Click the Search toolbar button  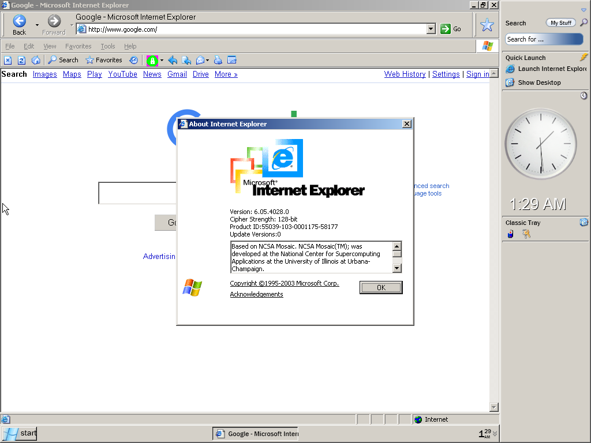(x=63, y=60)
